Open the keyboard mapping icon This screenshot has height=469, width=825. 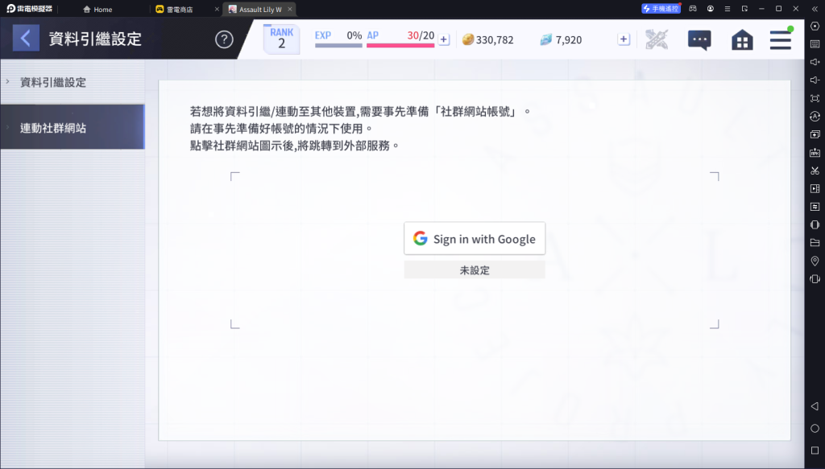pos(815,44)
